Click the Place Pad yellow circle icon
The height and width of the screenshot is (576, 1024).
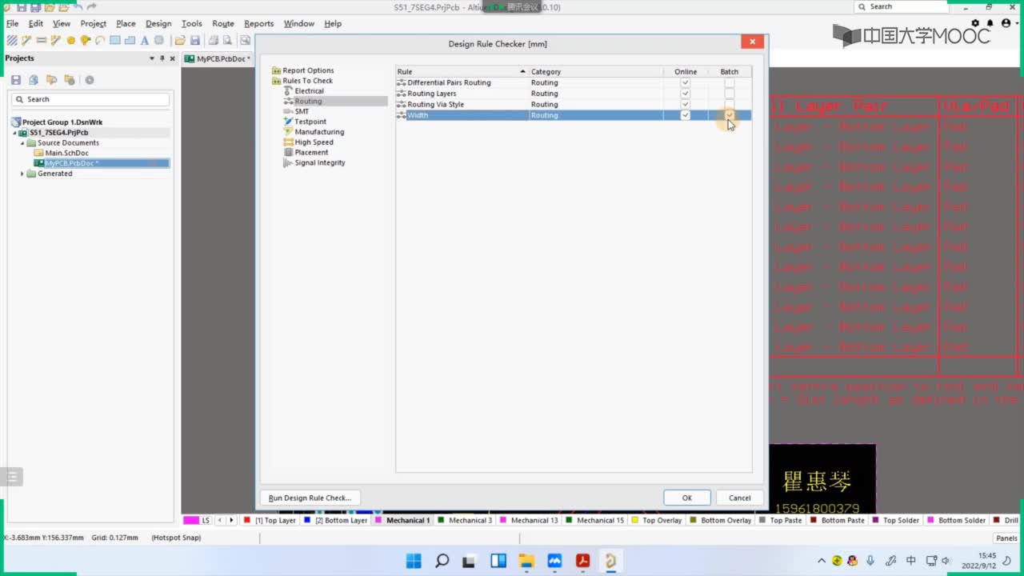pyautogui.click(x=70, y=40)
